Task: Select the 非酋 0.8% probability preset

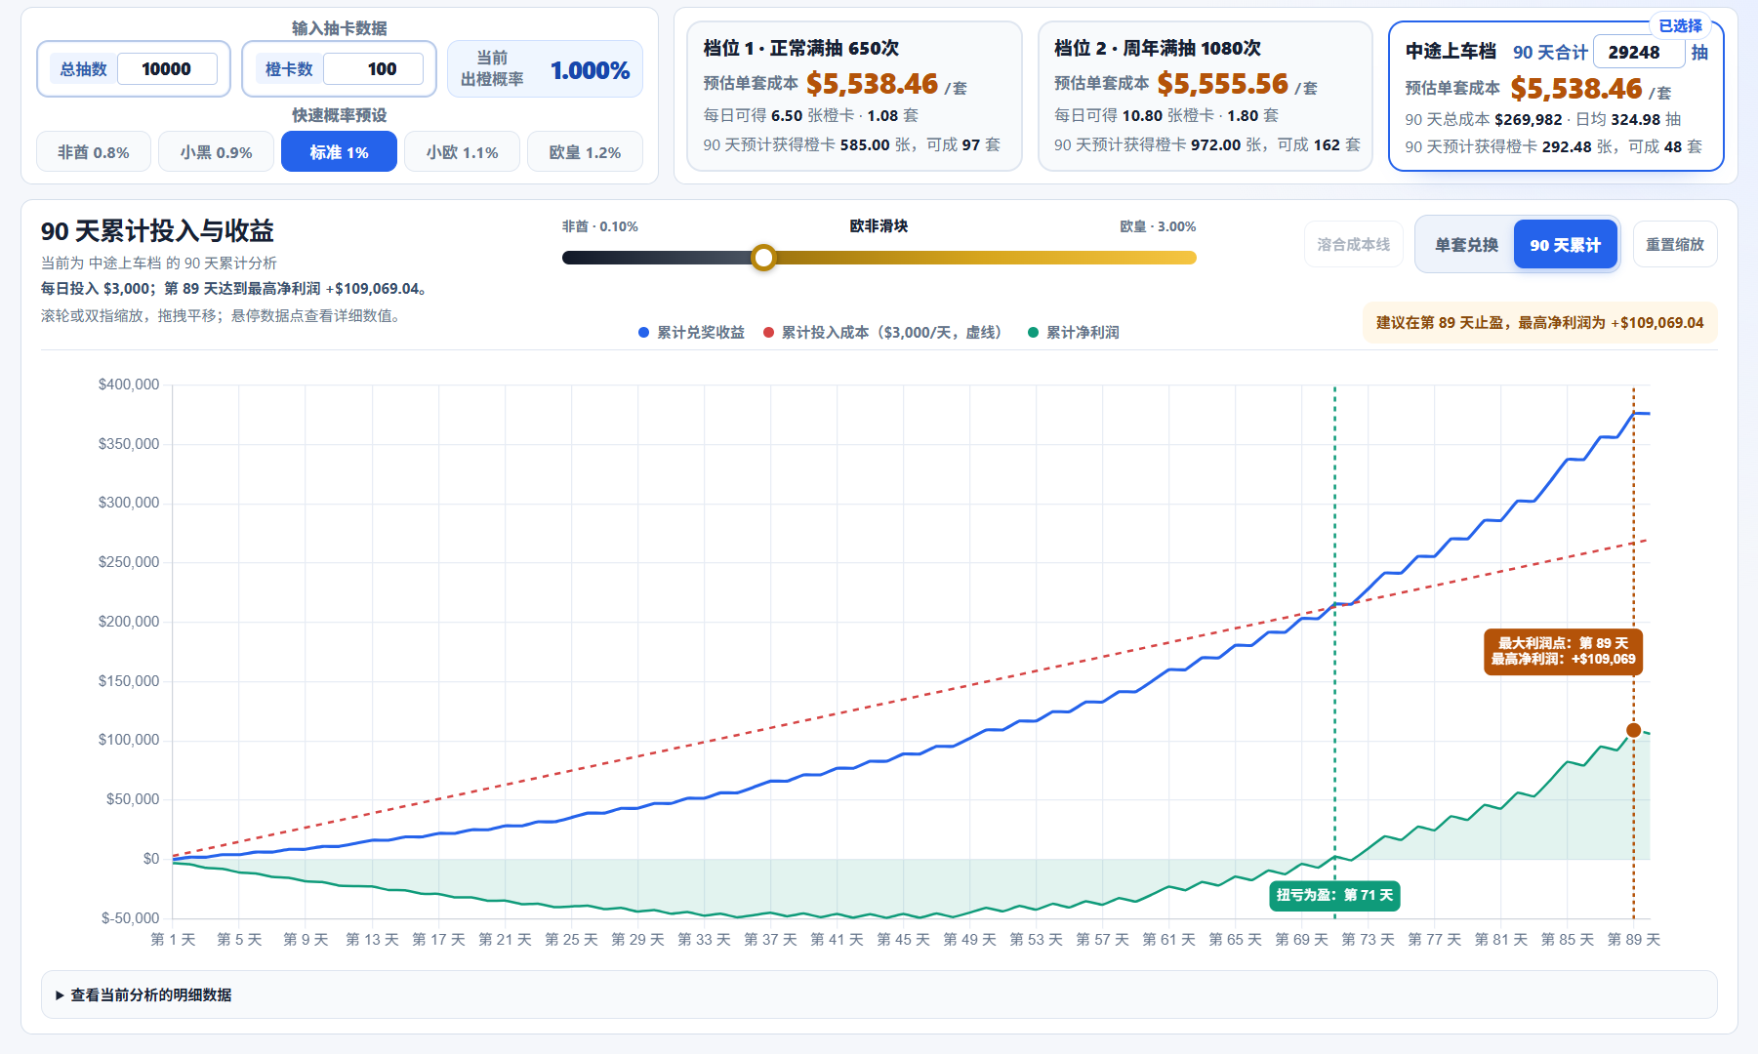Action: pyautogui.click(x=94, y=152)
